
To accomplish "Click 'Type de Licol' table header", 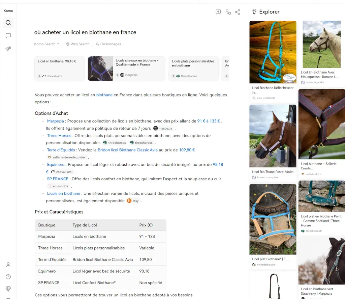I will coord(85,225).
